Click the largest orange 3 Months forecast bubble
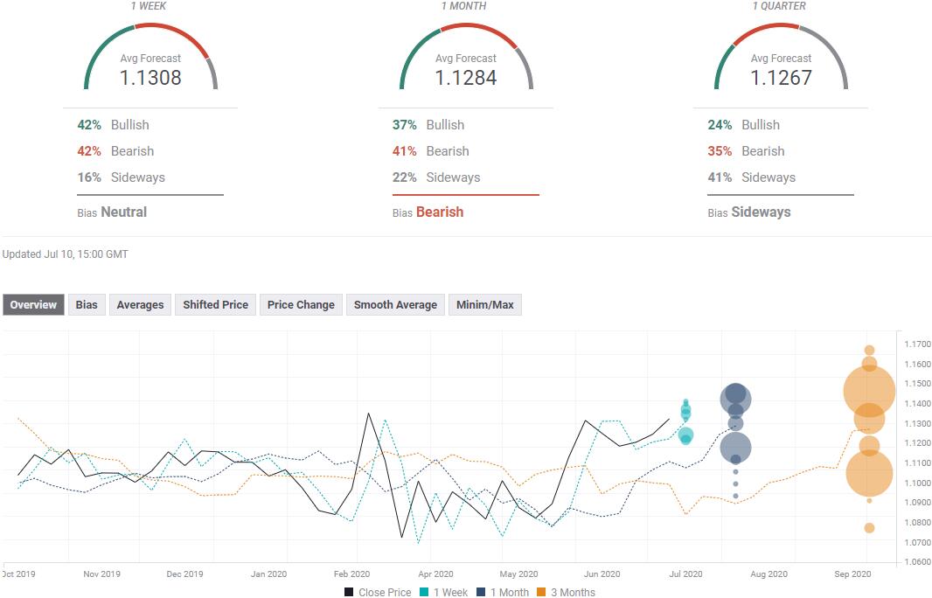This screenshot has width=932, height=598. pos(869,391)
